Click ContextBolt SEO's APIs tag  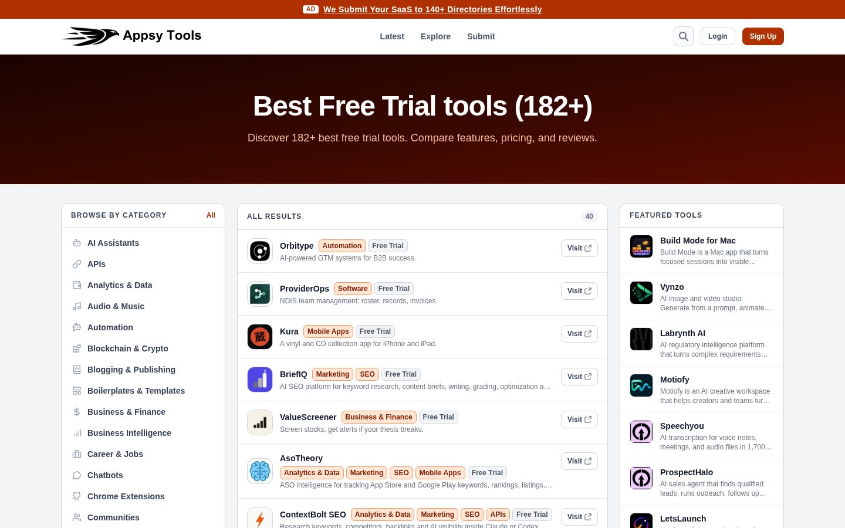(x=498, y=515)
